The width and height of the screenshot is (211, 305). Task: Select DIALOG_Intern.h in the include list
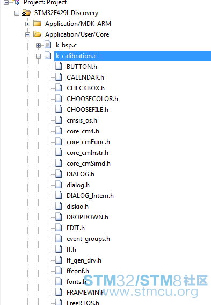[x=90, y=196]
